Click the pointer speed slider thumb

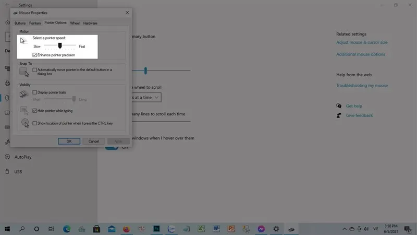pos(60,46)
